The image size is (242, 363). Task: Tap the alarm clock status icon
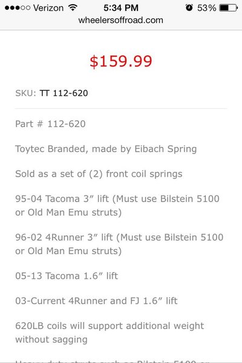[x=189, y=8]
